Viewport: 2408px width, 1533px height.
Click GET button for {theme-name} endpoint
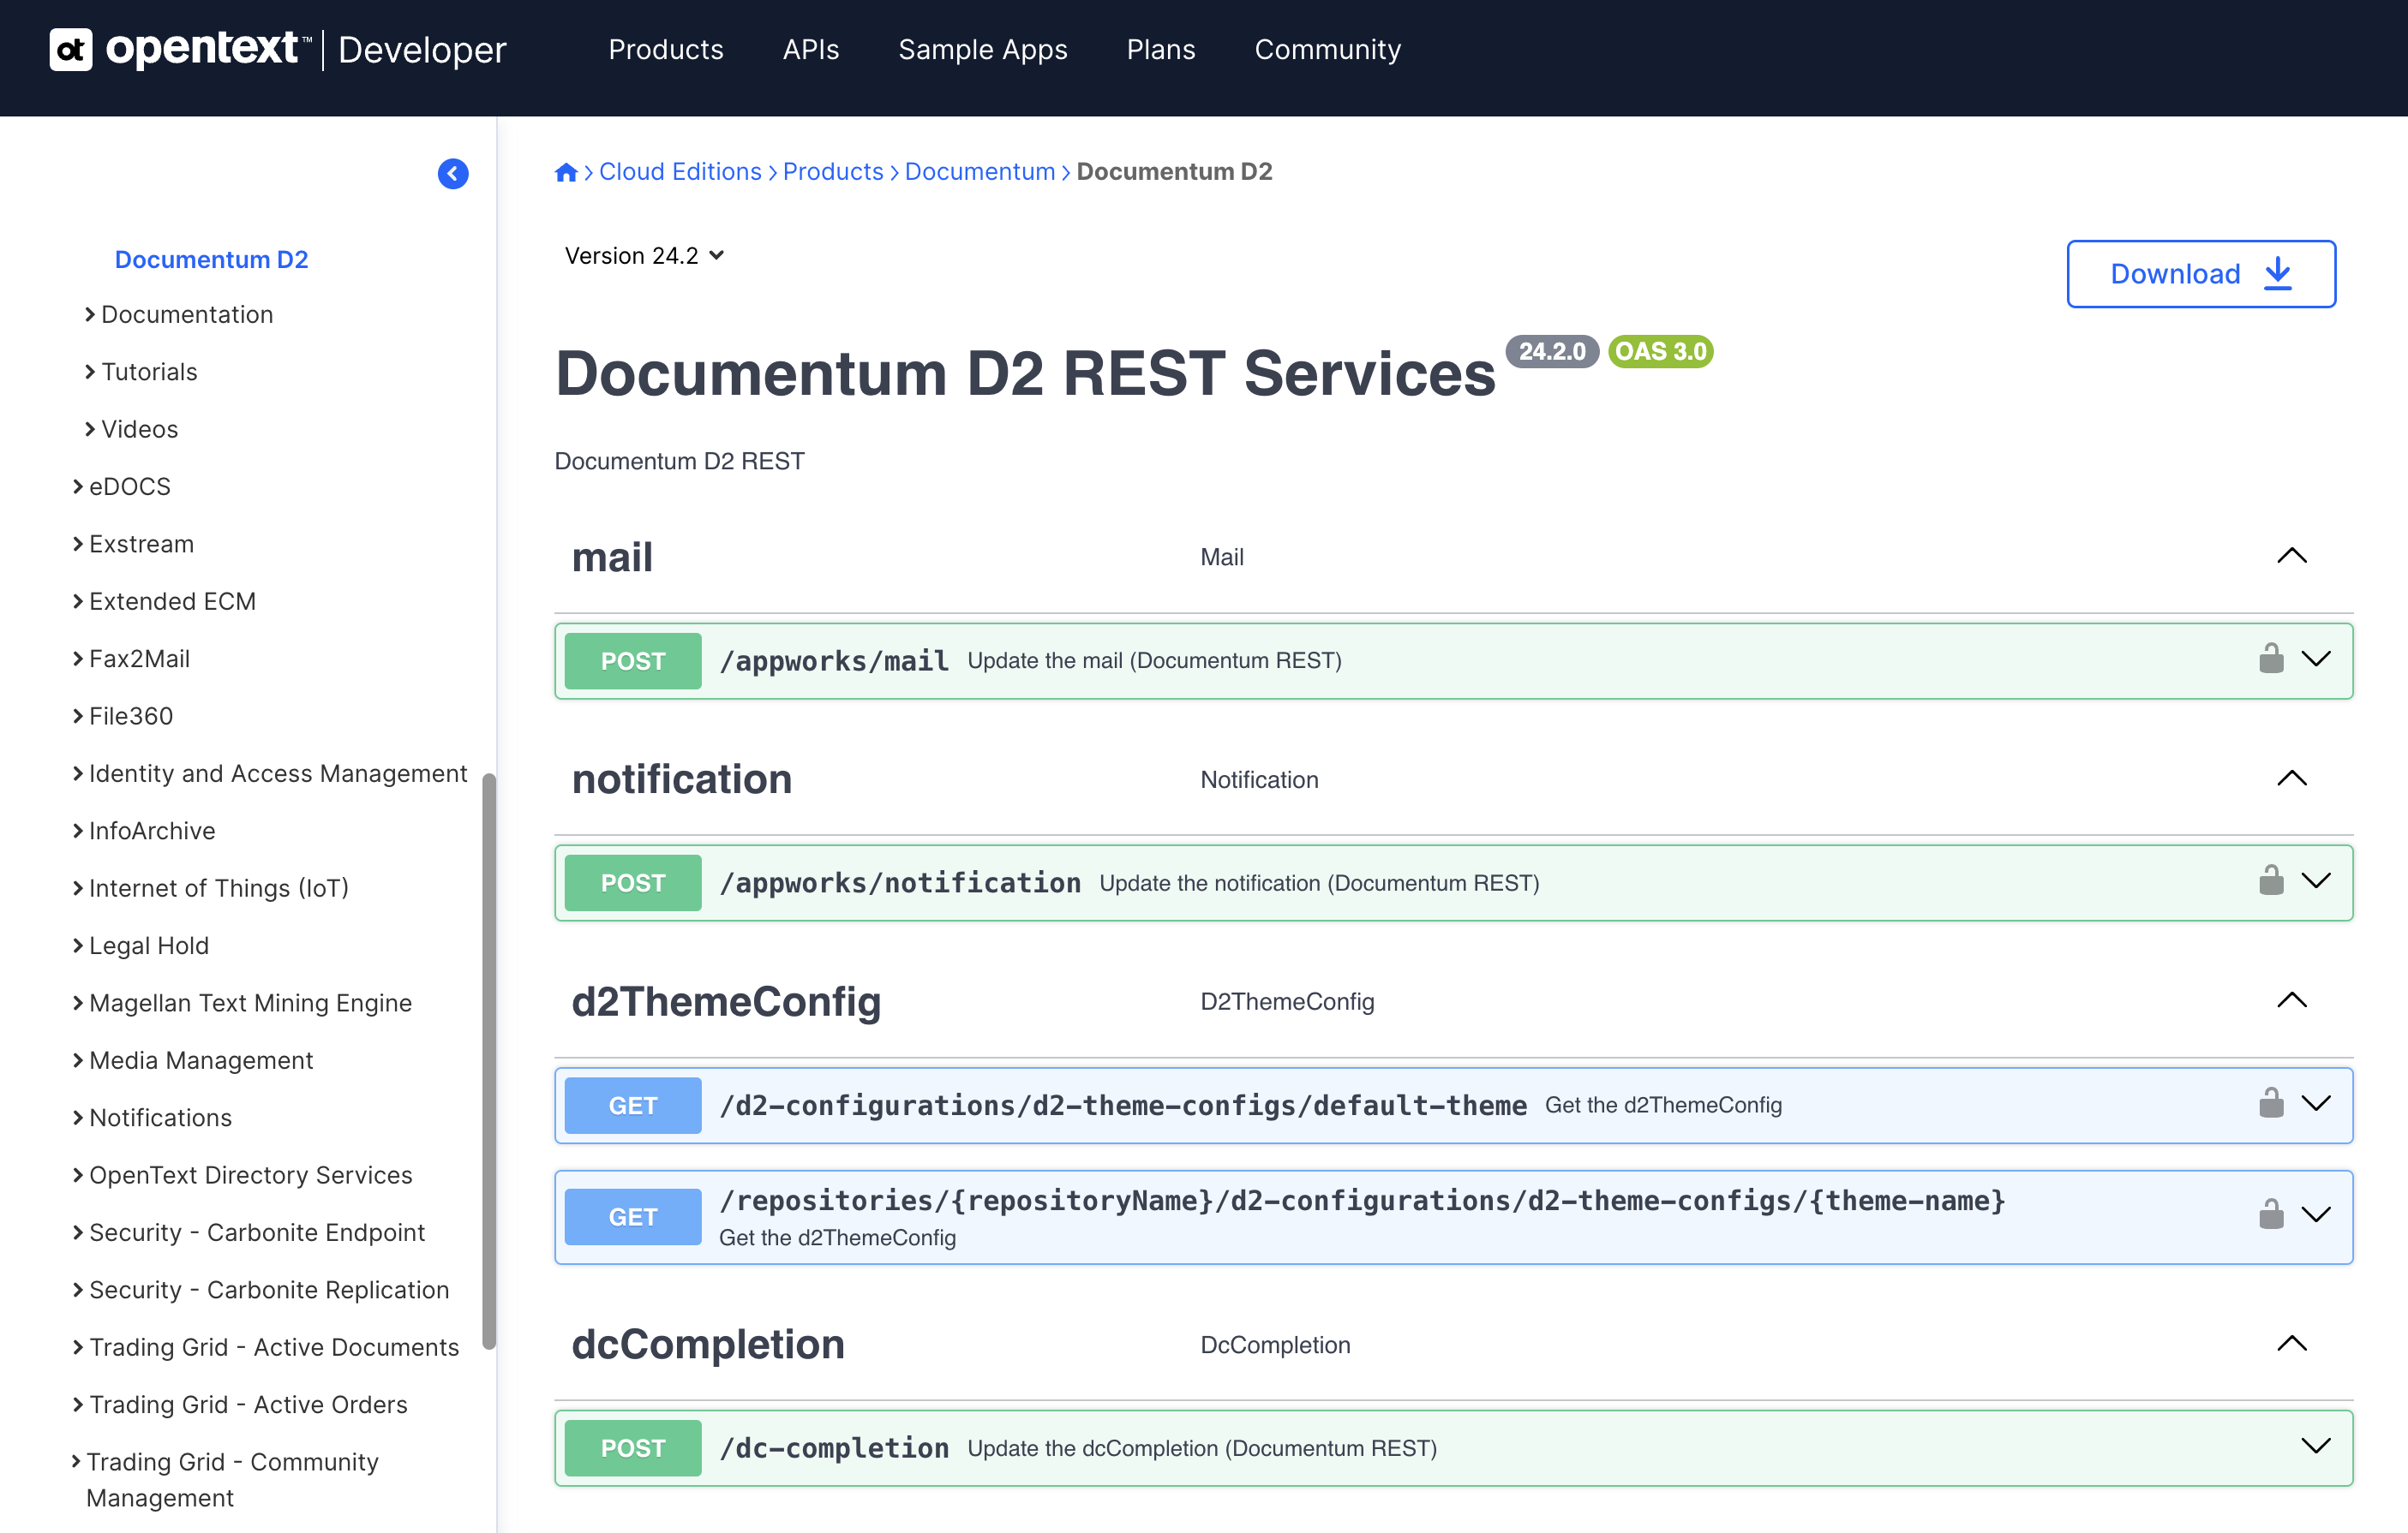tap(633, 1216)
